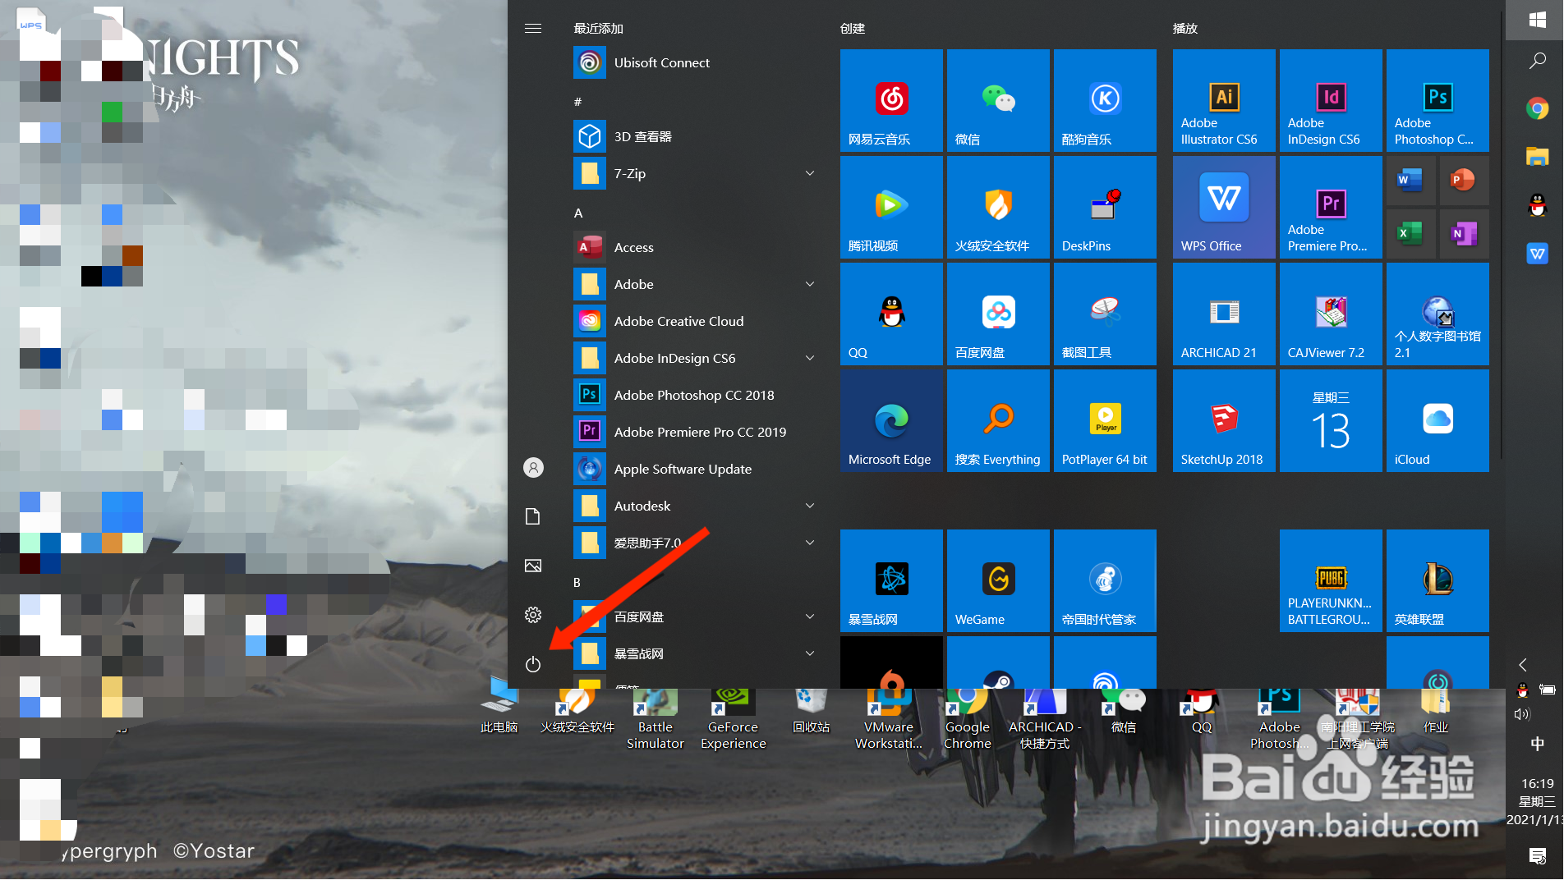
Task: Click the volume icon in system tray
Action: pyautogui.click(x=1522, y=714)
